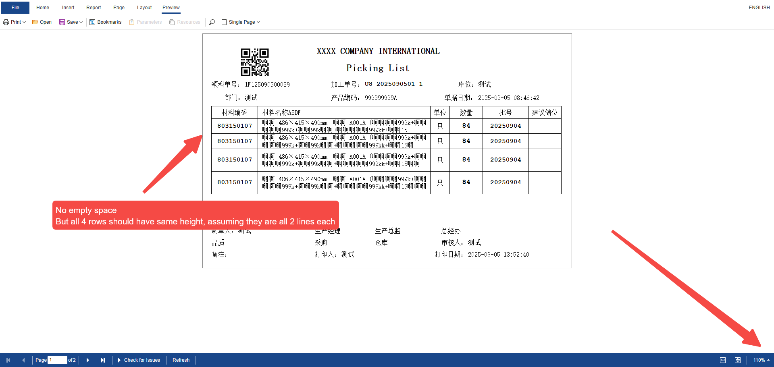Click the Refresh button
The width and height of the screenshot is (774, 367).
(181, 360)
